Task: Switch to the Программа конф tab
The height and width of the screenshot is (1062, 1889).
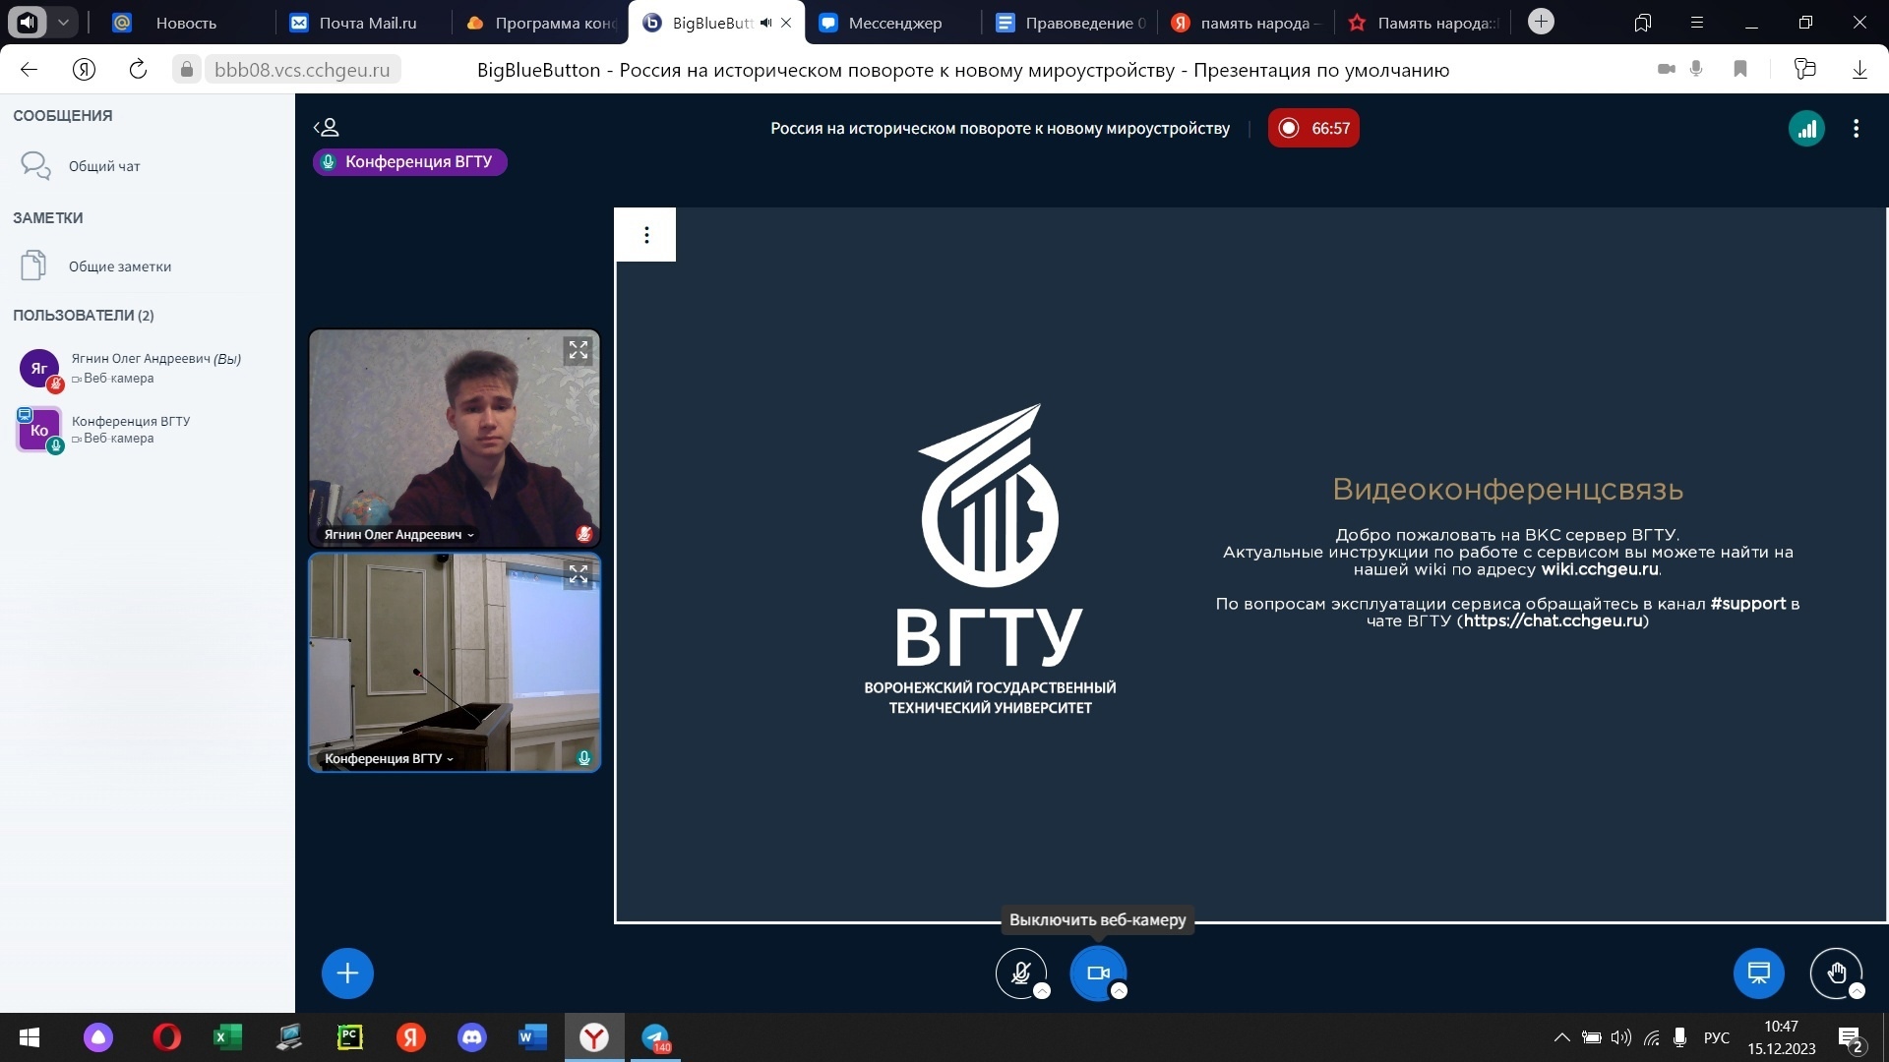Action: [x=541, y=23]
